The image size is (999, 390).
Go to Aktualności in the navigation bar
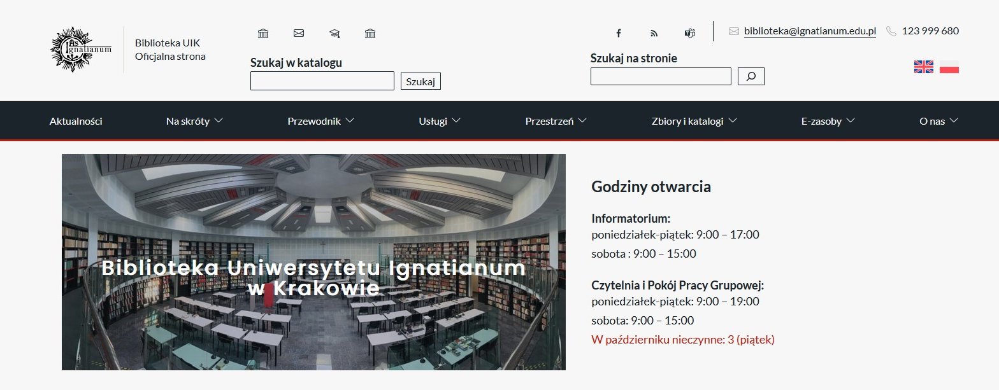[x=76, y=121]
